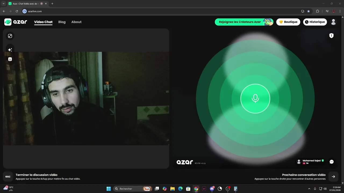Toggle the microphone in the green circle
Image resolution: width=344 pixels, height=193 pixels.
[x=255, y=99]
